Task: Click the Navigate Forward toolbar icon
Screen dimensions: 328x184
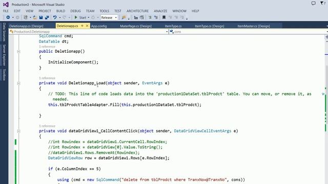Action: coord(17,17)
